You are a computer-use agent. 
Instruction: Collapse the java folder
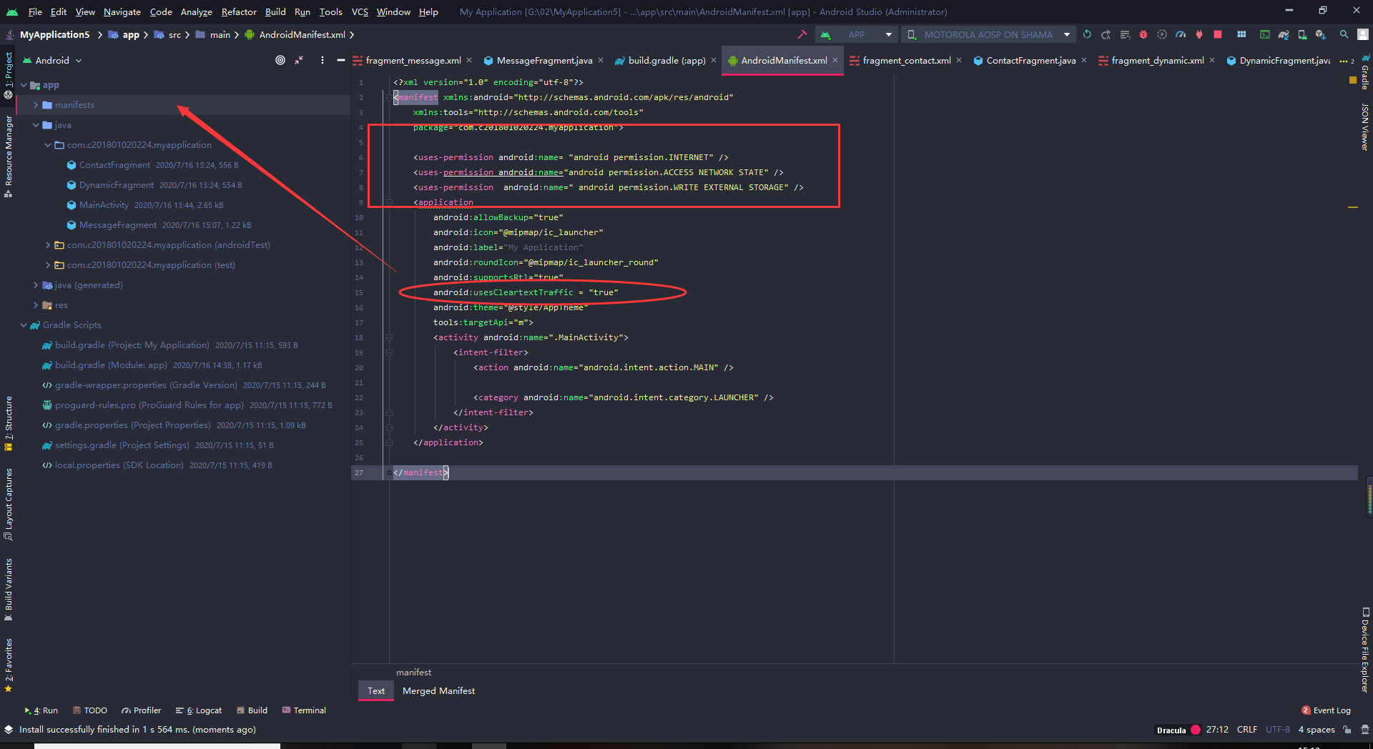point(36,125)
